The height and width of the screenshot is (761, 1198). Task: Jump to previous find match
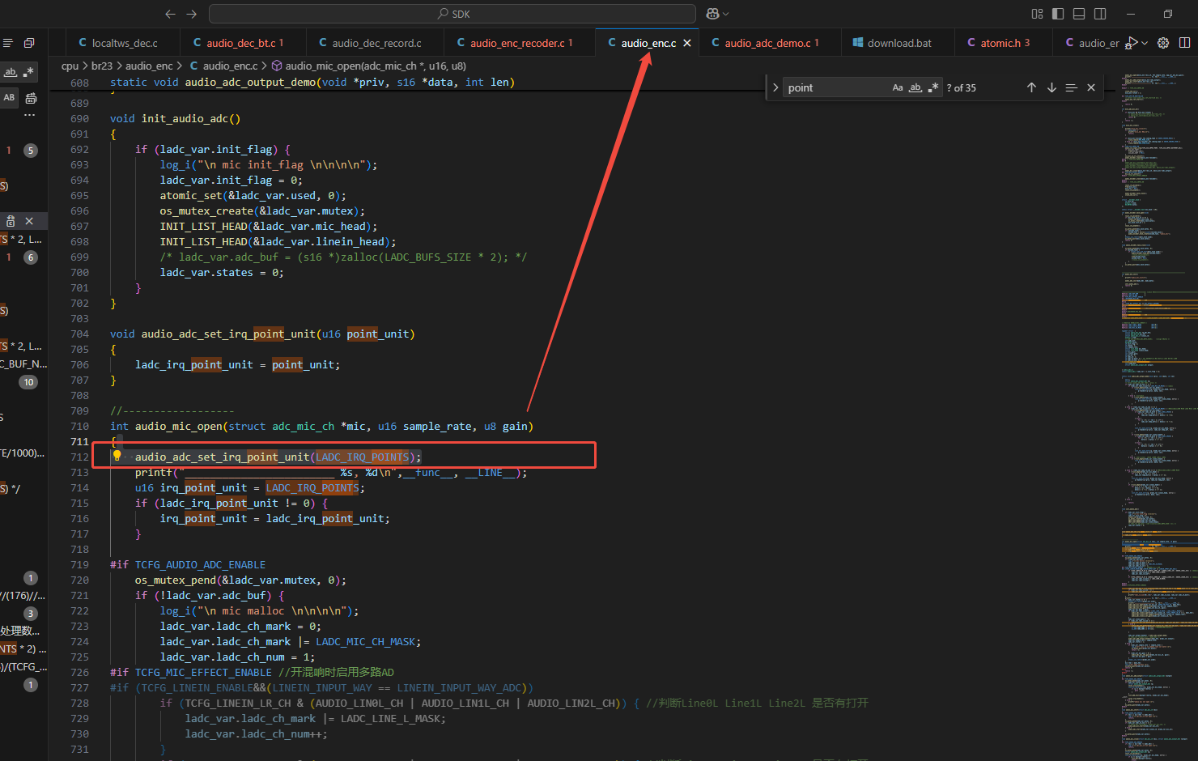click(x=1031, y=87)
